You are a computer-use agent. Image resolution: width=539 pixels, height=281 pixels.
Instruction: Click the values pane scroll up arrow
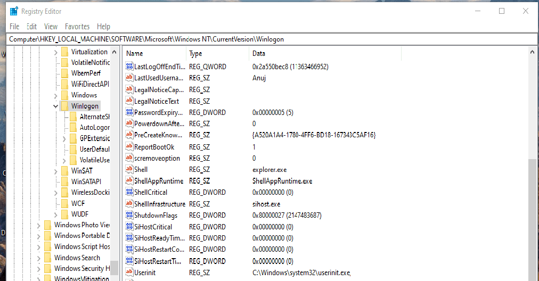click(x=532, y=52)
